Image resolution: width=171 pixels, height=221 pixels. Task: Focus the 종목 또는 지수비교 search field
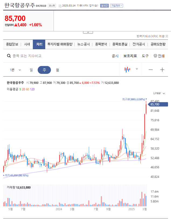point(27,56)
